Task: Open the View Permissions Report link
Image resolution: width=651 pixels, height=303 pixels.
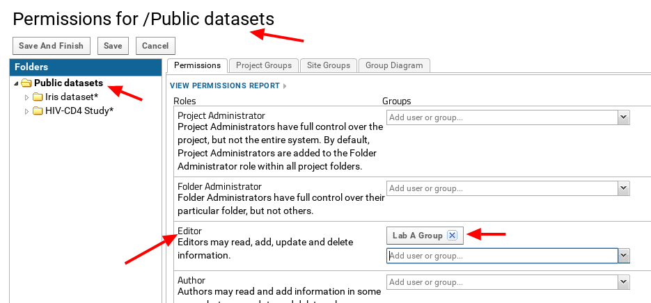Action: click(x=225, y=85)
